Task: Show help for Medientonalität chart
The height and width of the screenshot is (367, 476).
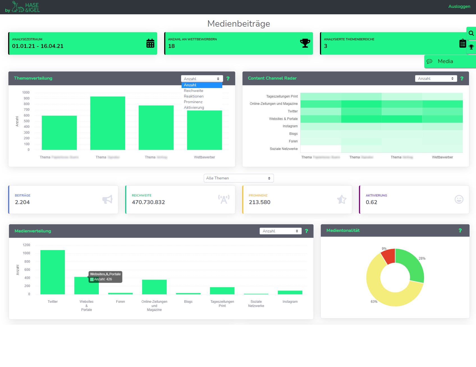Action: pyautogui.click(x=460, y=230)
